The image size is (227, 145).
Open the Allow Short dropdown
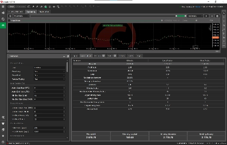(49, 75)
